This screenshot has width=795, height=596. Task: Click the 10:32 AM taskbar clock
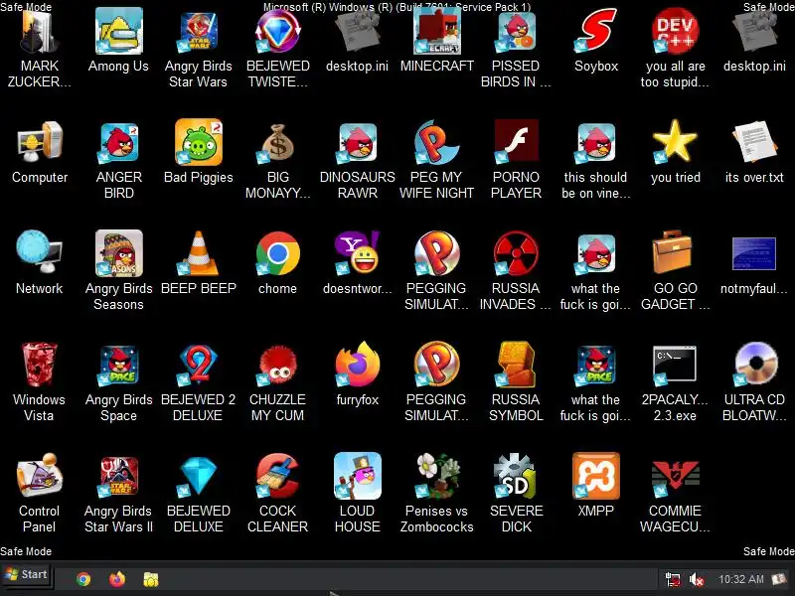click(x=740, y=579)
